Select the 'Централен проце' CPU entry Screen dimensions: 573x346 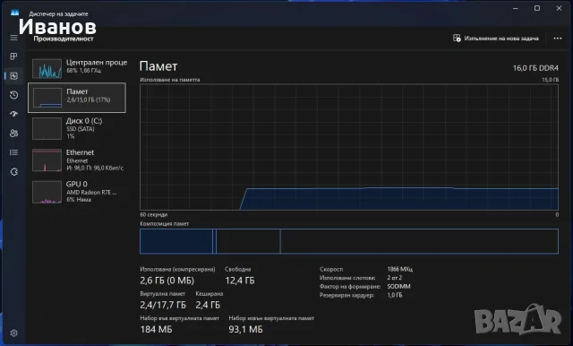coord(78,68)
